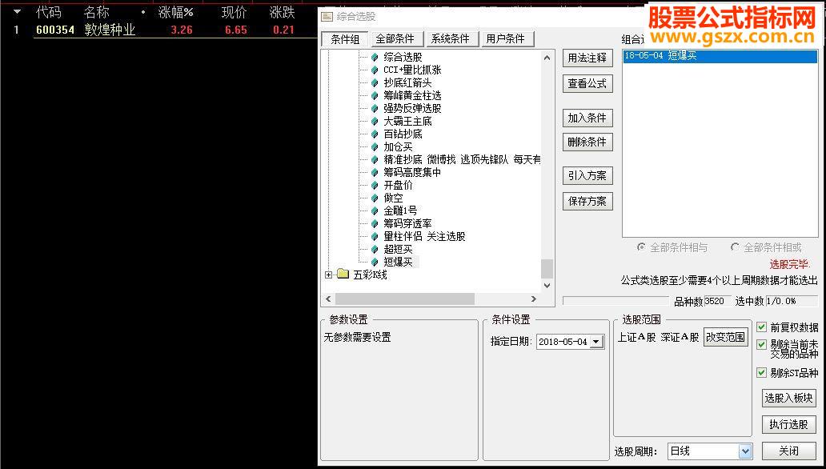
Task: Click the sort arrow left of 代码 header
Action: [x=18, y=11]
